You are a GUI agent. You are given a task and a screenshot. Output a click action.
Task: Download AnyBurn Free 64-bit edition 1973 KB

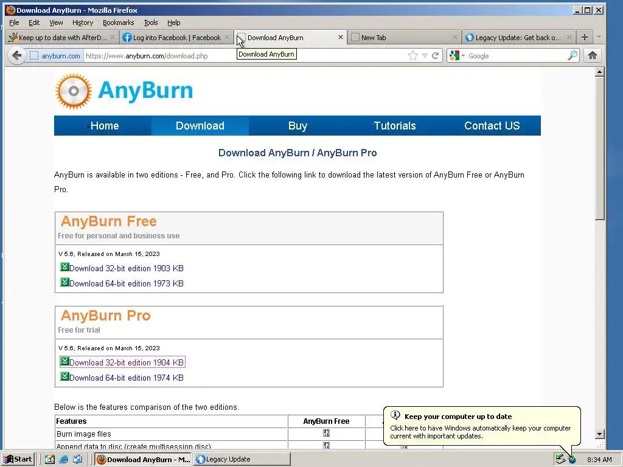127,283
